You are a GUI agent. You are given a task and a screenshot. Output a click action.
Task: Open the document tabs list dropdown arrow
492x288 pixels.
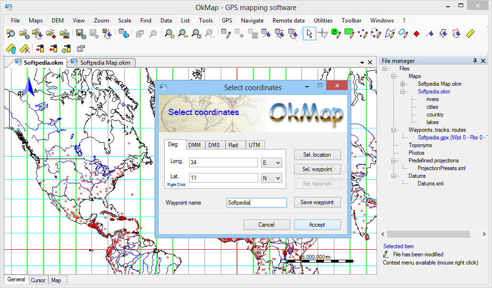(362, 63)
